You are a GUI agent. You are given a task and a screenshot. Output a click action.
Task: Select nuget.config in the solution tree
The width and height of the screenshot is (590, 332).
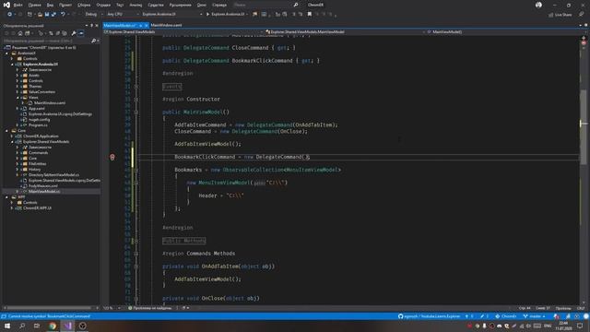click(x=39, y=119)
